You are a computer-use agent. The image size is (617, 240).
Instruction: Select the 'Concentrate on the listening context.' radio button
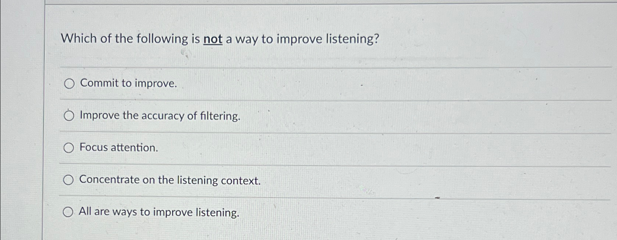pos(69,180)
